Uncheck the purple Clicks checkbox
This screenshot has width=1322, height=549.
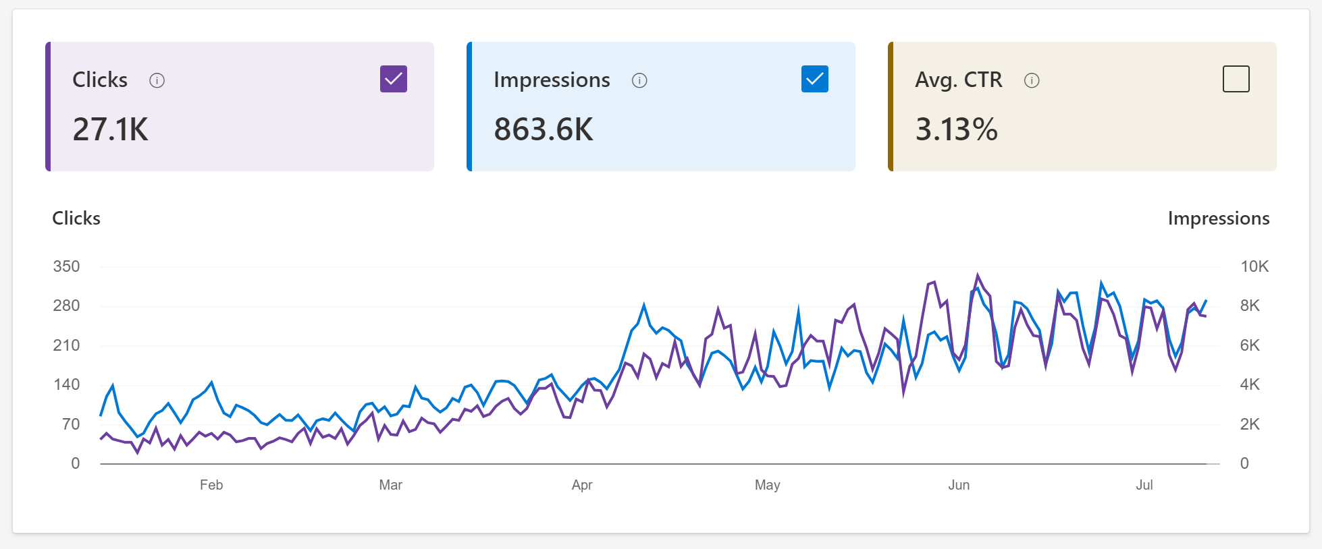(x=394, y=79)
